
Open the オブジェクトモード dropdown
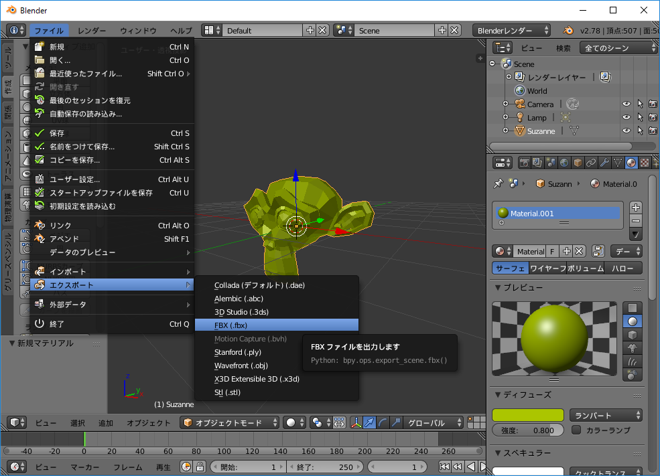click(230, 422)
